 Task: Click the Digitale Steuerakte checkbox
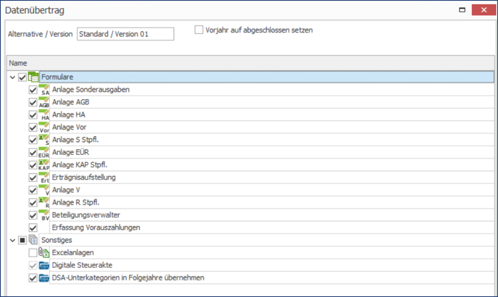coord(33,265)
